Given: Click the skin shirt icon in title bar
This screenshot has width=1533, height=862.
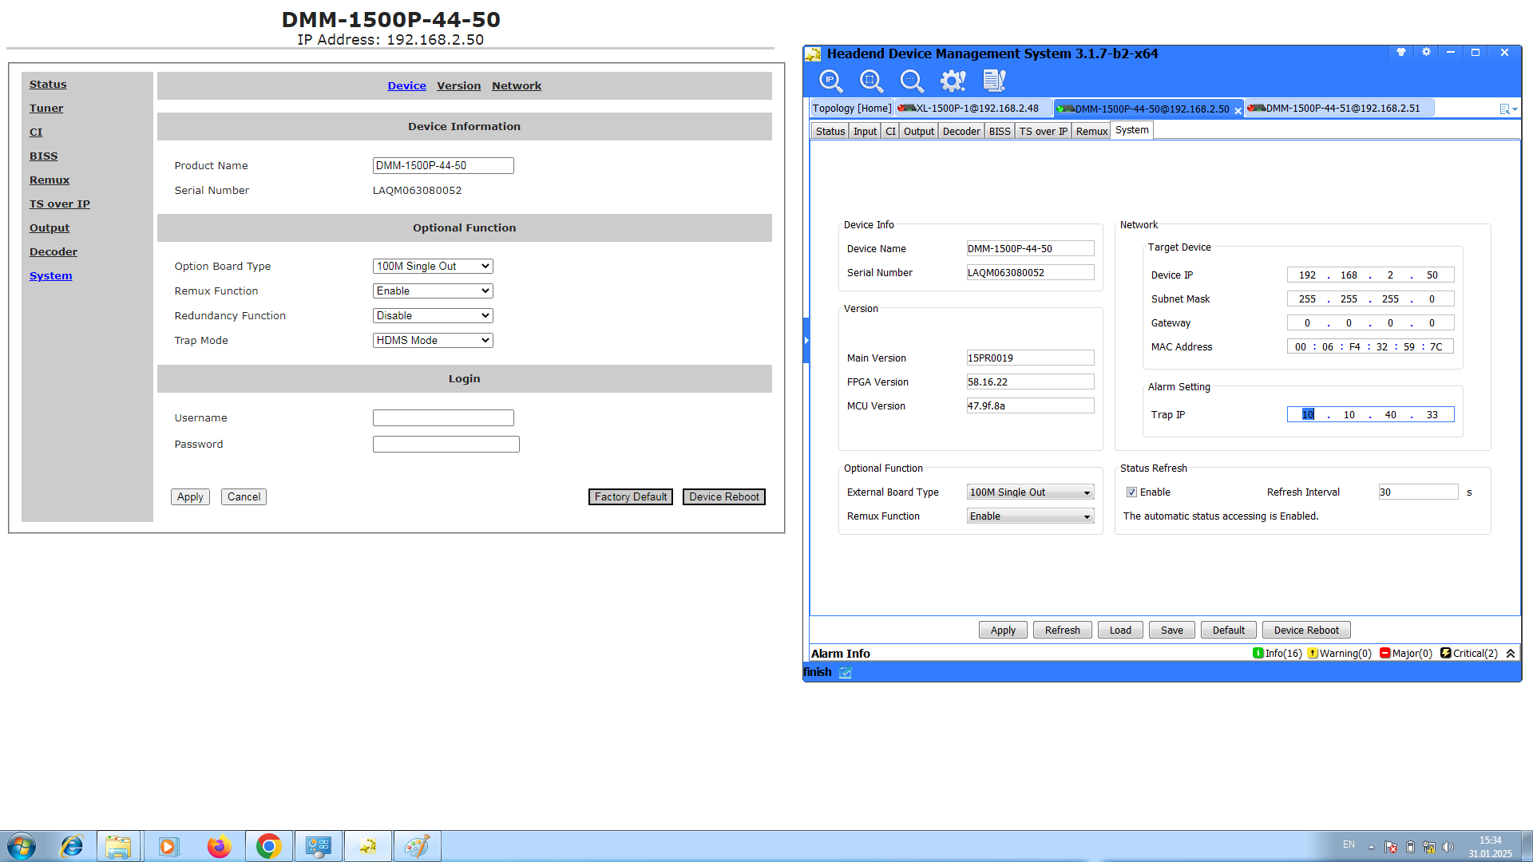Looking at the screenshot, I should click(x=1400, y=53).
